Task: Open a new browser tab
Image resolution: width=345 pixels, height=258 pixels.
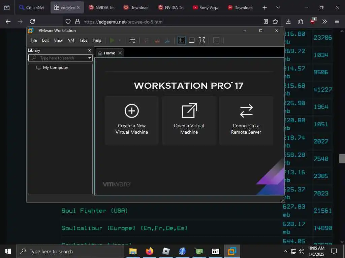Action: [x=265, y=7]
